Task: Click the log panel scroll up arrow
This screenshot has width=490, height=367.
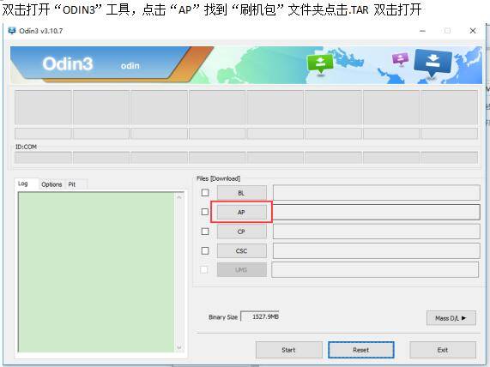Action: (179, 197)
